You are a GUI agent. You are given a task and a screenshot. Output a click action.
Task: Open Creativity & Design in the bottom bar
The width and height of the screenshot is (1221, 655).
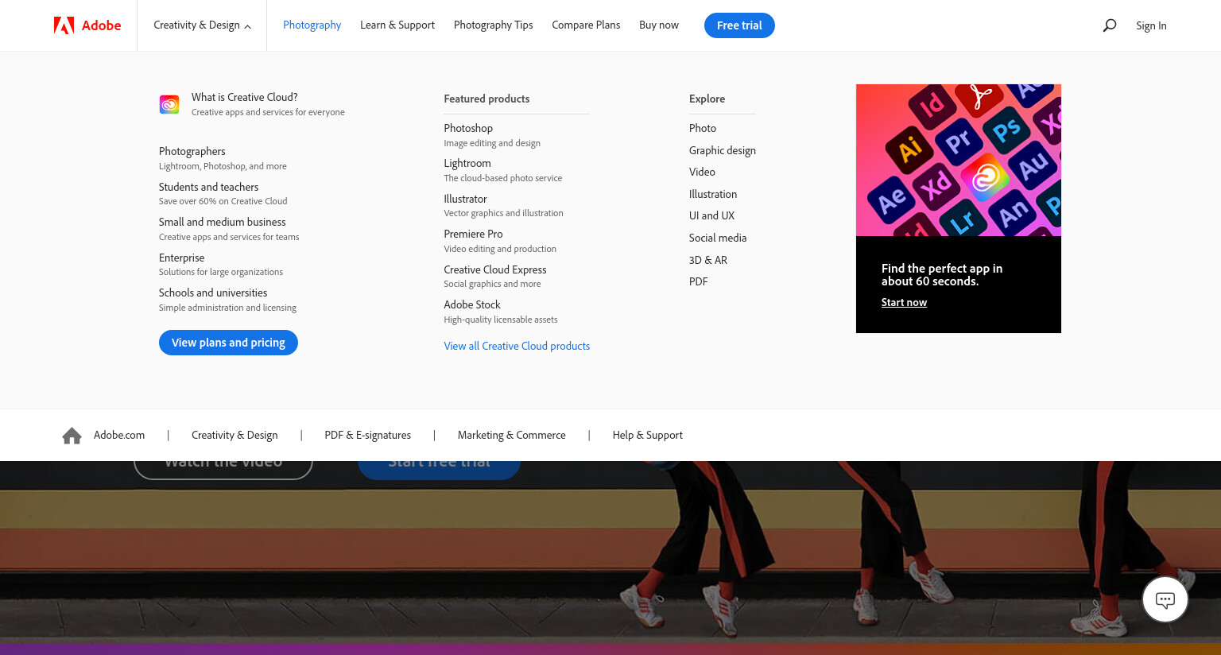235,435
